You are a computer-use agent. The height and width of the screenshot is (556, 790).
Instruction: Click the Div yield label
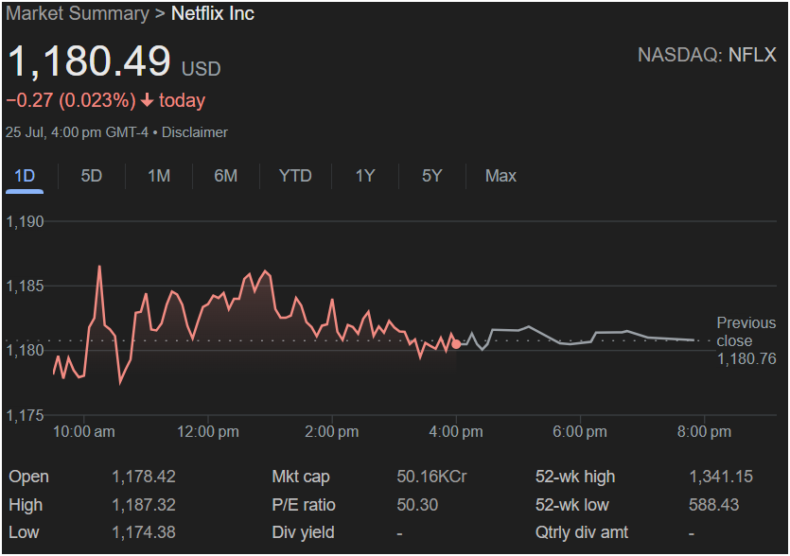click(304, 532)
